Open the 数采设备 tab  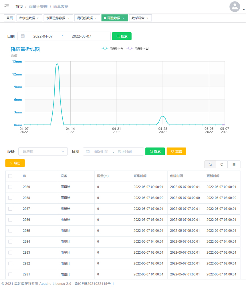[x=138, y=18]
